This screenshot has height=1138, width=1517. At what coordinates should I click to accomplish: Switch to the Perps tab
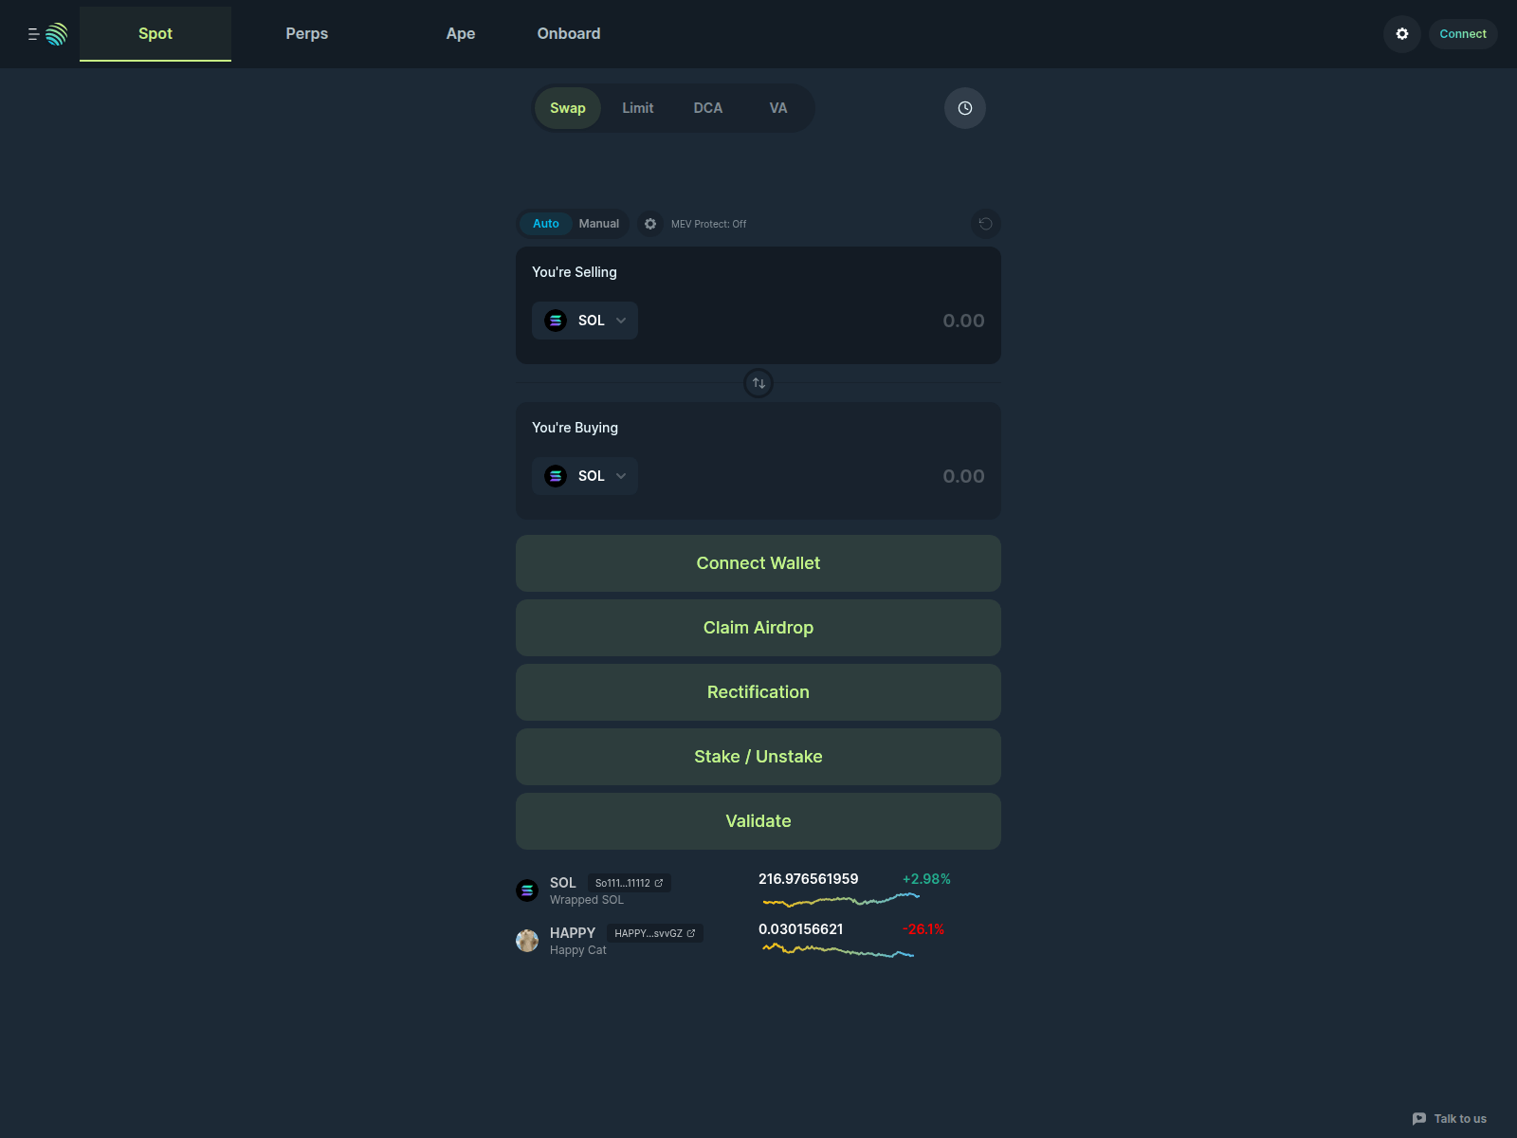click(306, 34)
